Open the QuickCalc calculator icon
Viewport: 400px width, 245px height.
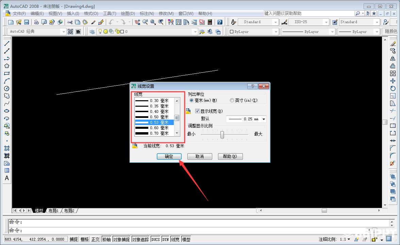click(x=210, y=22)
